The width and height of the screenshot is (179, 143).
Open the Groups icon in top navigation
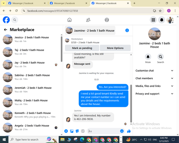107,20
